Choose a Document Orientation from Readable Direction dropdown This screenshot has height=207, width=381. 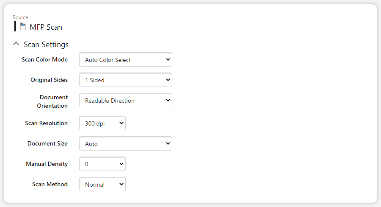[x=126, y=100]
